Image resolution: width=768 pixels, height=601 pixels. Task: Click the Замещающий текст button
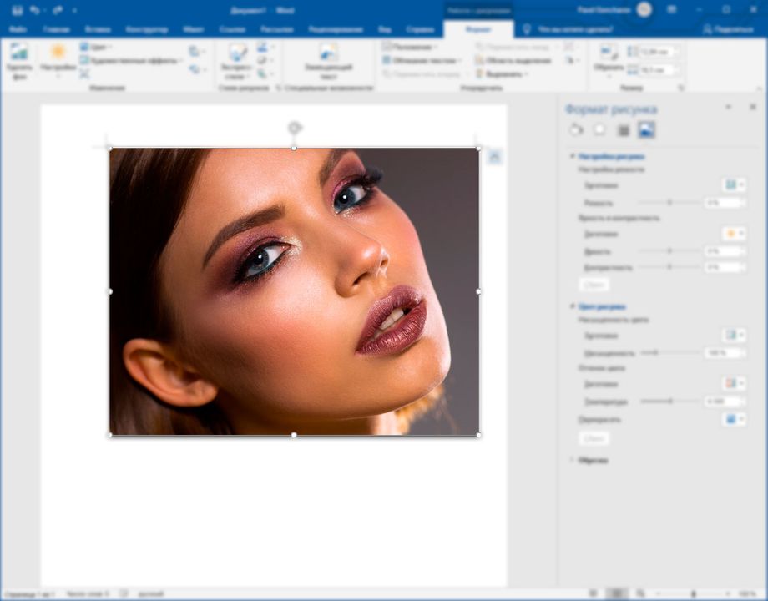coord(330,63)
